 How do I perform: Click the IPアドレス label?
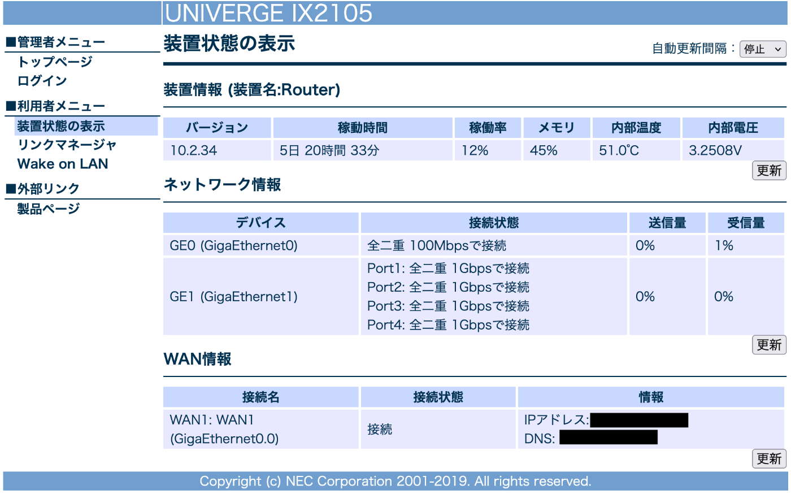point(557,420)
